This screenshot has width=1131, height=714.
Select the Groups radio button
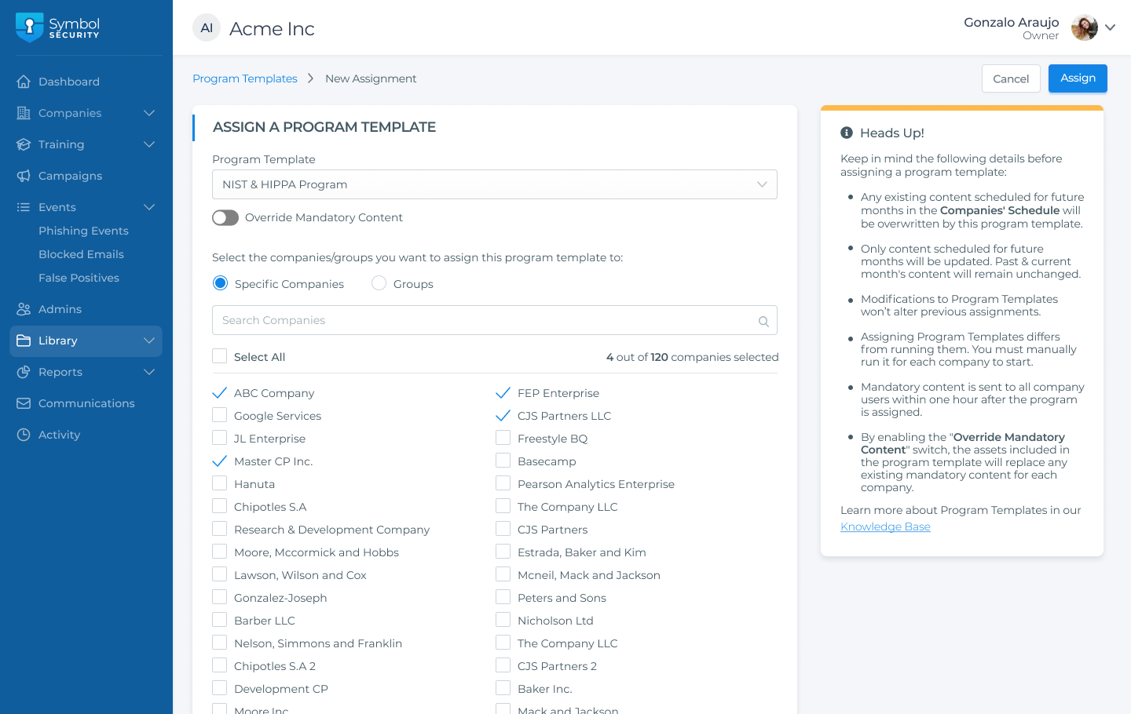pyautogui.click(x=379, y=282)
